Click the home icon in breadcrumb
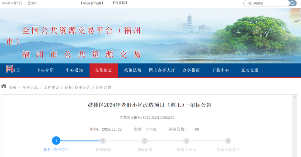 click(4, 86)
